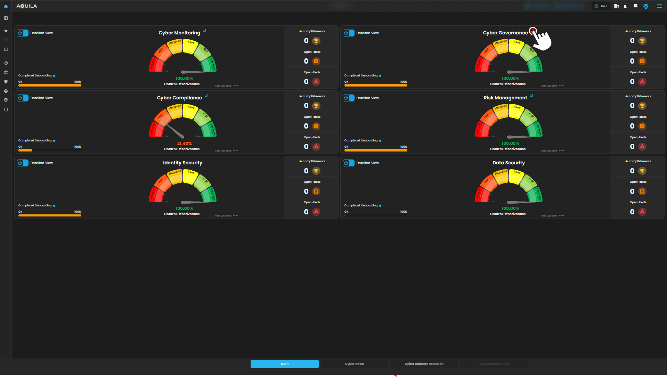This screenshot has width=667, height=377.
Task: Open the support lifebuoy icon
Action: [646, 6]
